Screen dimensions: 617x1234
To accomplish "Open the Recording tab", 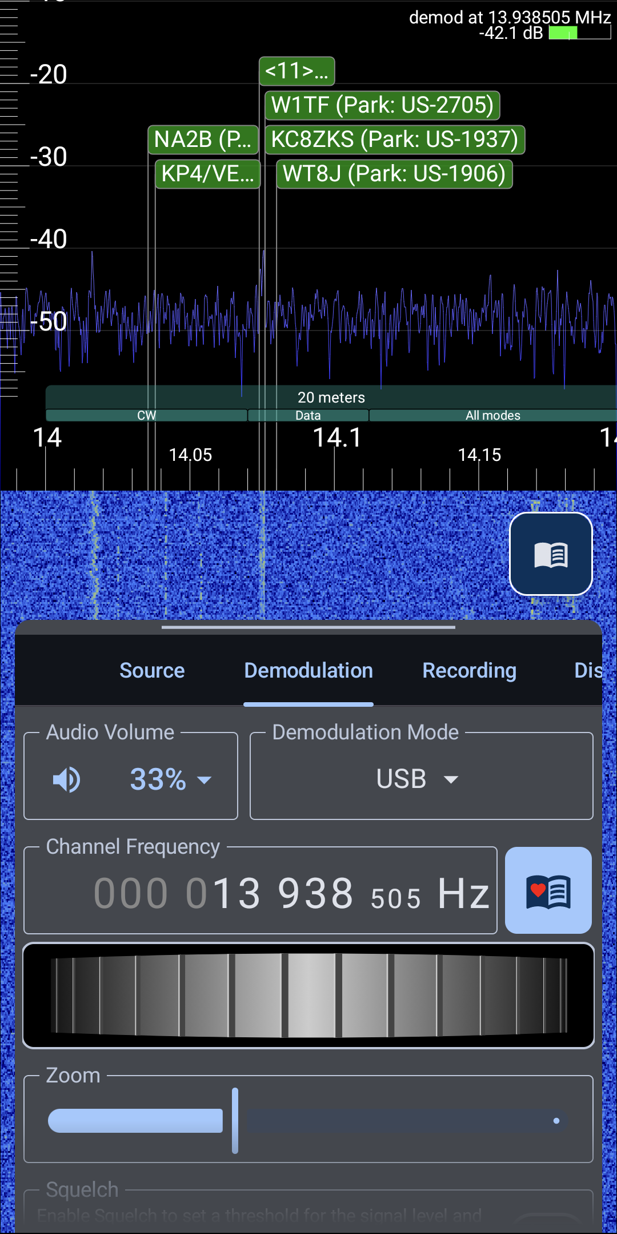I will coord(469,671).
